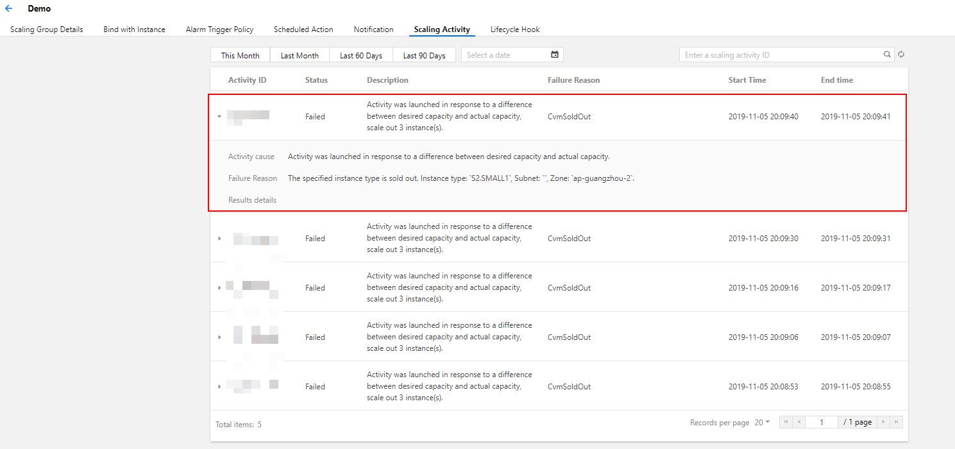Collapse the expanded 20:09:40 activity row
Image resolution: width=955 pixels, height=449 pixels.
[219, 117]
